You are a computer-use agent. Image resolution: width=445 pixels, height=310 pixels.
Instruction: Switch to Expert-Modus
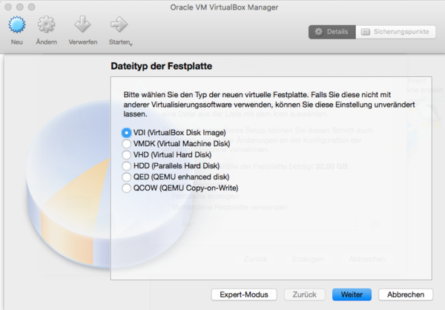pyautogui.click(x=244, y=294)
